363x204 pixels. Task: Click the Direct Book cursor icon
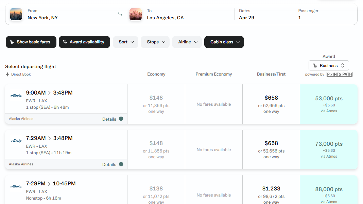(x=7, y=74)
